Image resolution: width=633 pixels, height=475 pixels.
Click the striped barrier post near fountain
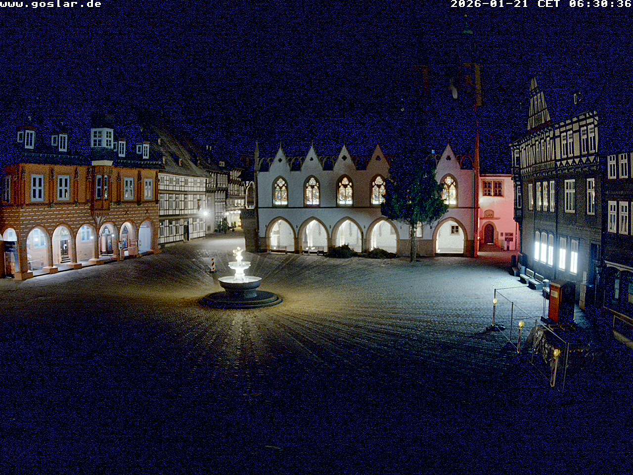click(x=213, y=265)
